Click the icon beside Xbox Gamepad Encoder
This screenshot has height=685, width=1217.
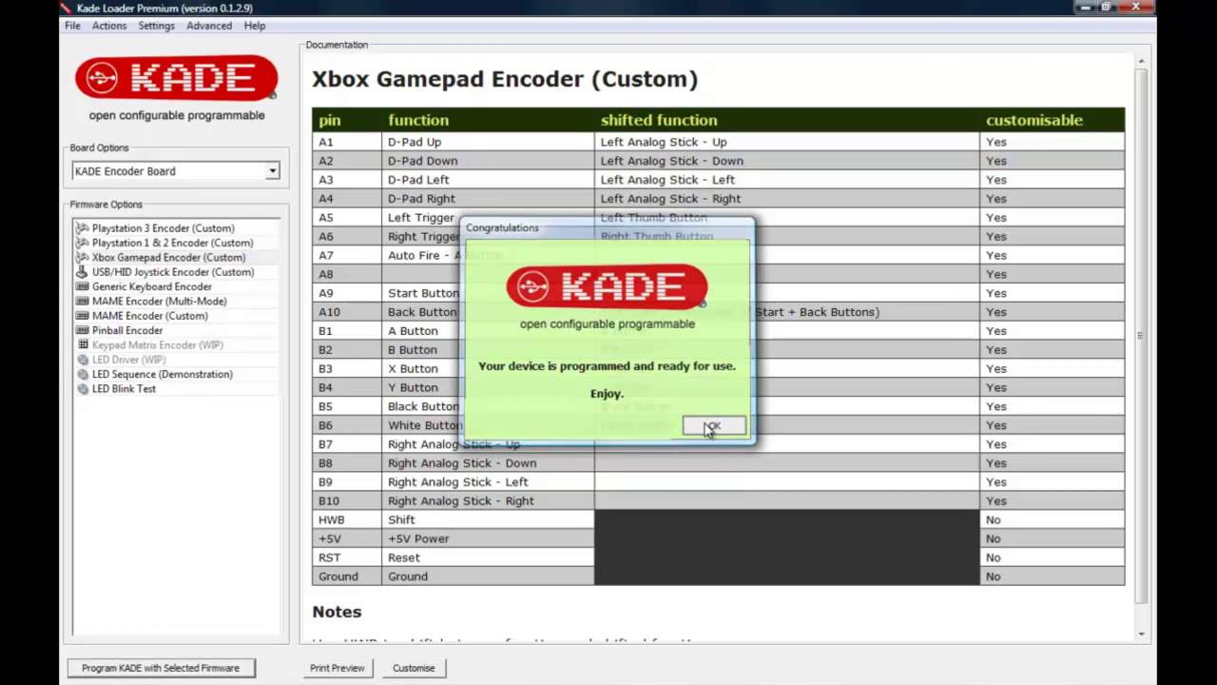[x=83, y=258]
